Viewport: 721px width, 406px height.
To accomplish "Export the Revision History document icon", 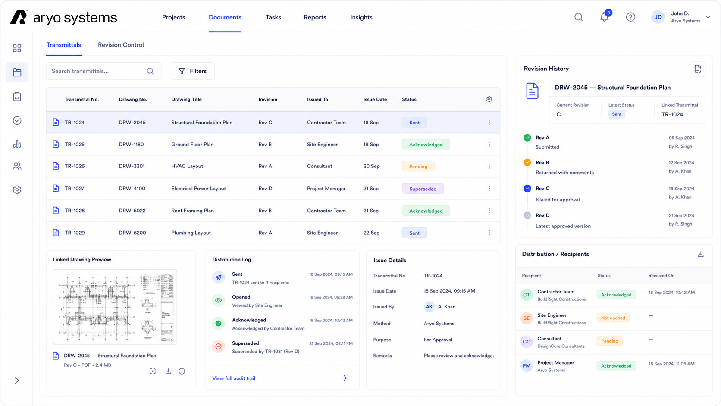I will pyautogui.click(x=698, y=69).
